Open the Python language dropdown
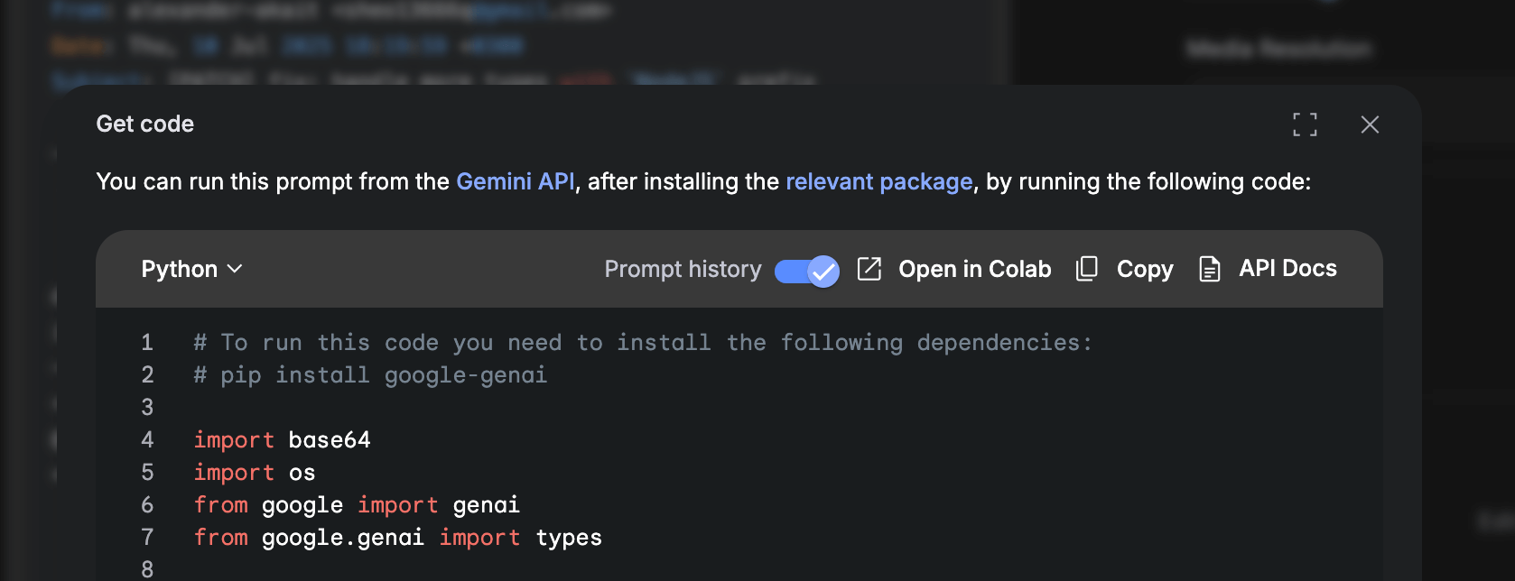This screenshot has height=581, width=1515. 191,269
